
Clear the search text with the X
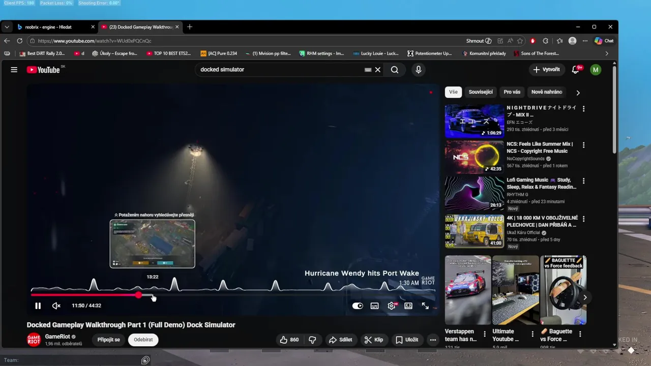378,70
